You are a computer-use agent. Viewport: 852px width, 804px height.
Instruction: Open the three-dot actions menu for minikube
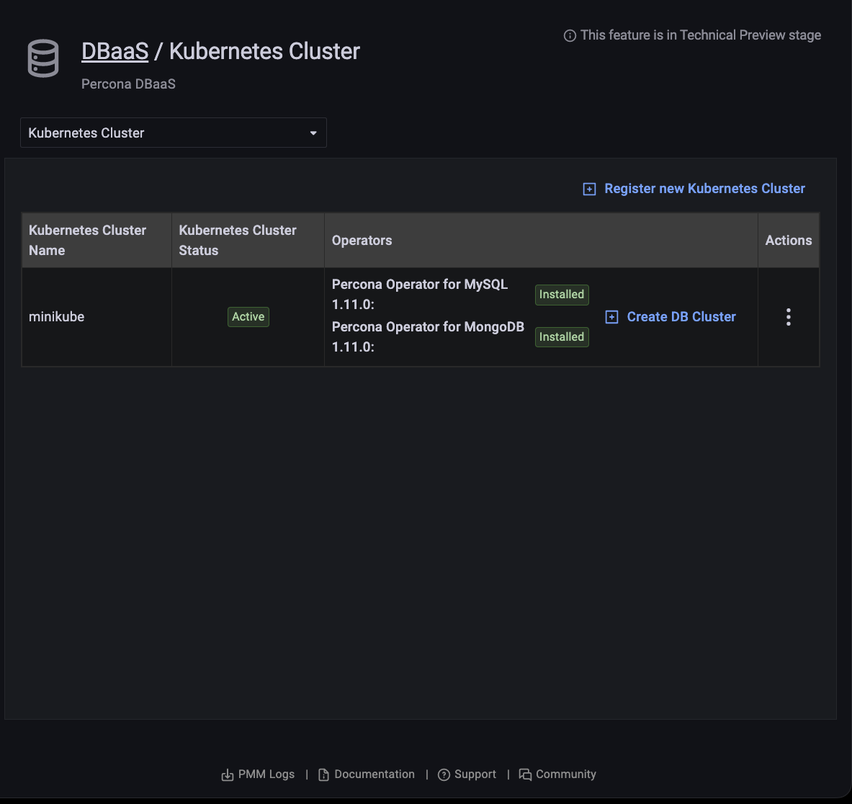coord(789,317)
